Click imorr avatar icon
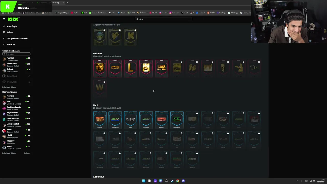The width and height of the screenshot is (327, 184). tap(4, 131)
